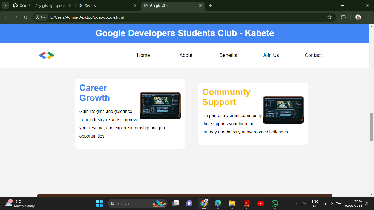Go to the About nav link
The image size is (374, 210).
[186, 55]
